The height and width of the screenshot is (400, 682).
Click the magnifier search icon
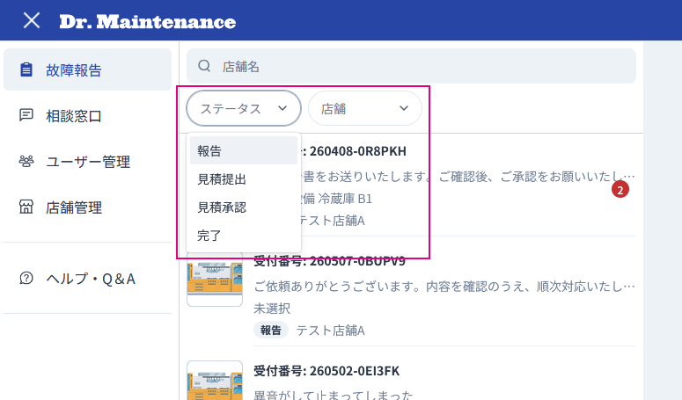click(x=204, y=66)
